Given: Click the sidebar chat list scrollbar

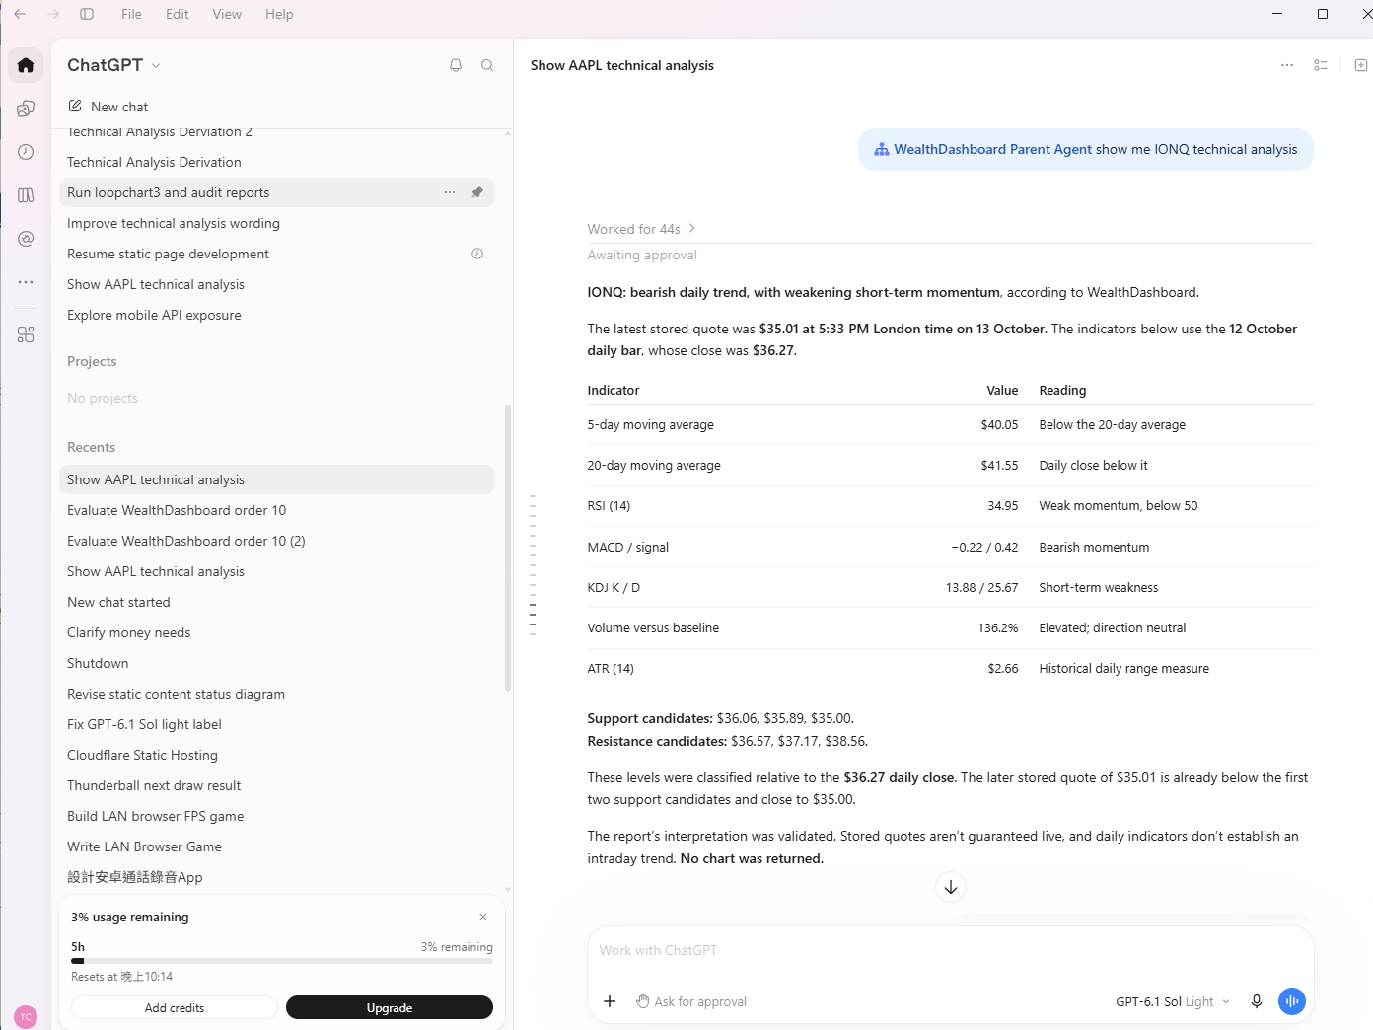Looking at the screenshot, I should (x=508, y=548).
